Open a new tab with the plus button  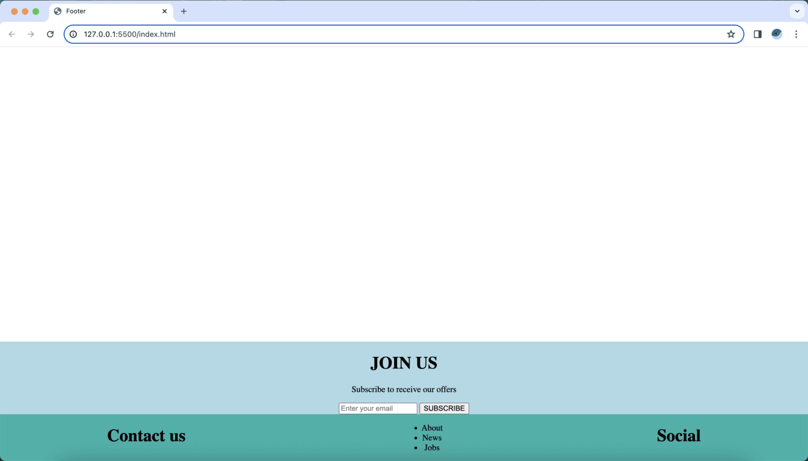184,11
